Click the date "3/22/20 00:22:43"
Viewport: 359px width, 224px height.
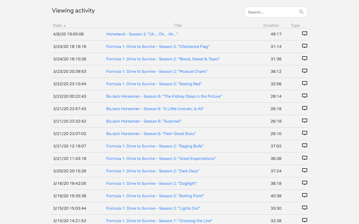click(70, 96)
